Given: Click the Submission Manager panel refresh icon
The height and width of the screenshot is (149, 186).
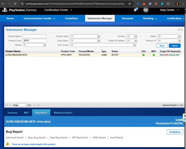Looking at the screenshot, I should tap(179, 30).
